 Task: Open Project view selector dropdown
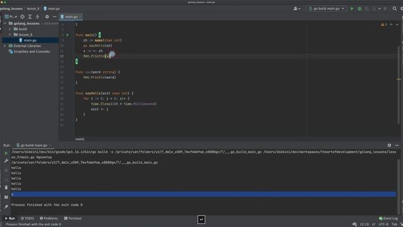(x=11, y=17)
